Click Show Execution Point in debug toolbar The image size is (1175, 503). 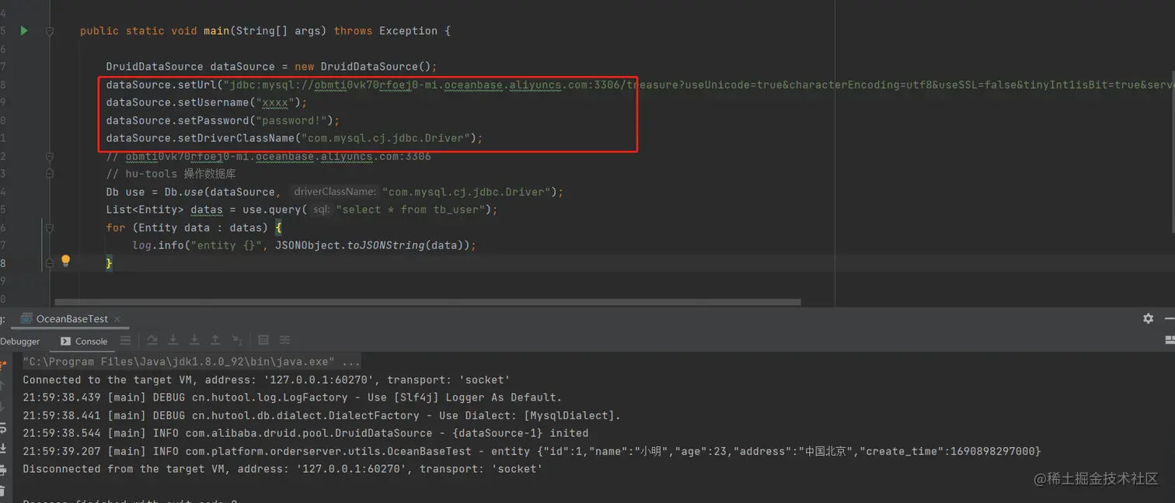(x=126, y=340)
